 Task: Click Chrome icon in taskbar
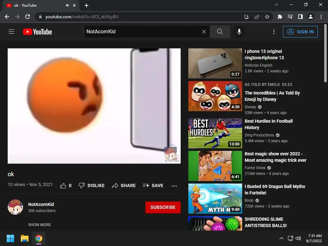[x=39, y=238]
